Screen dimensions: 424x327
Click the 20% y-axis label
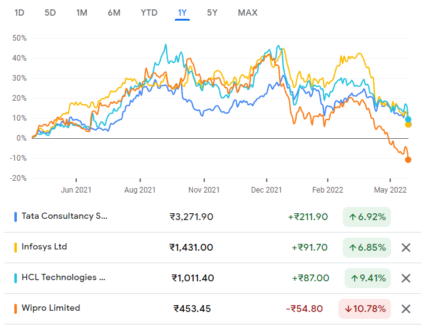pyautogui.click(x=19, y=98)
